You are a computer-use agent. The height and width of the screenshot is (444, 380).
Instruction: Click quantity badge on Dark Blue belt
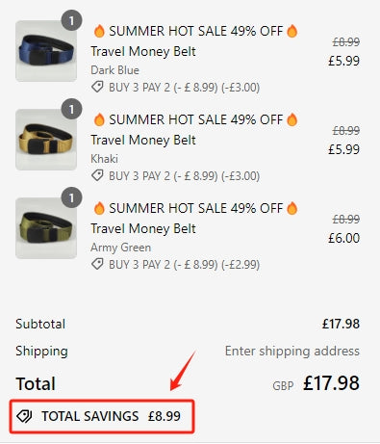click(71, 20)
